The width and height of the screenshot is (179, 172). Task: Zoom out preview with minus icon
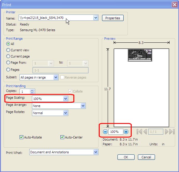(105, 132)
